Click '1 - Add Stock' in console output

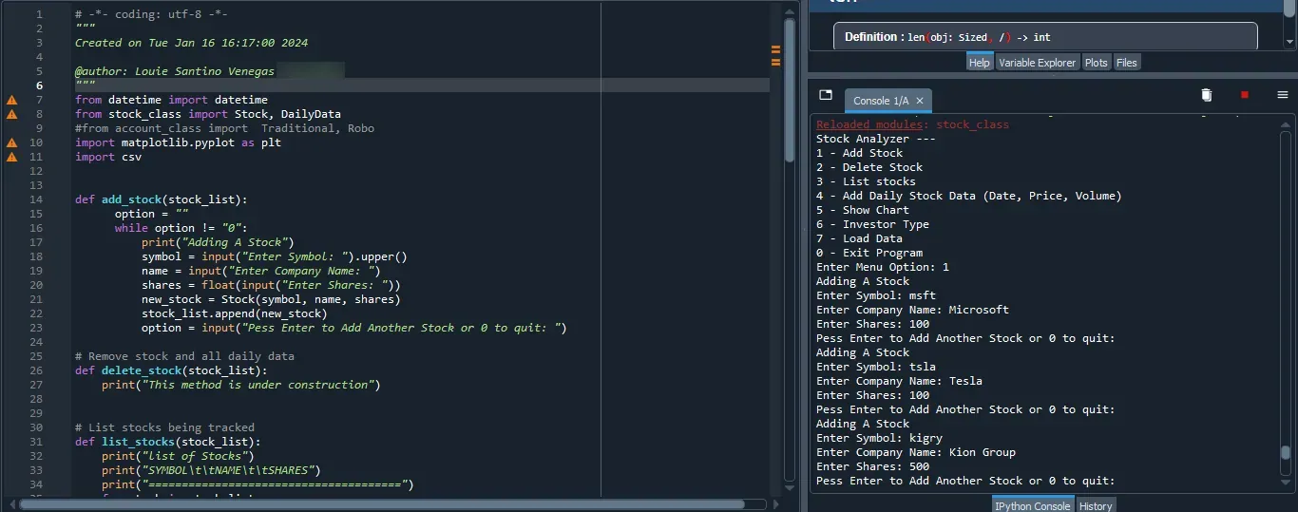pos(859,153)
